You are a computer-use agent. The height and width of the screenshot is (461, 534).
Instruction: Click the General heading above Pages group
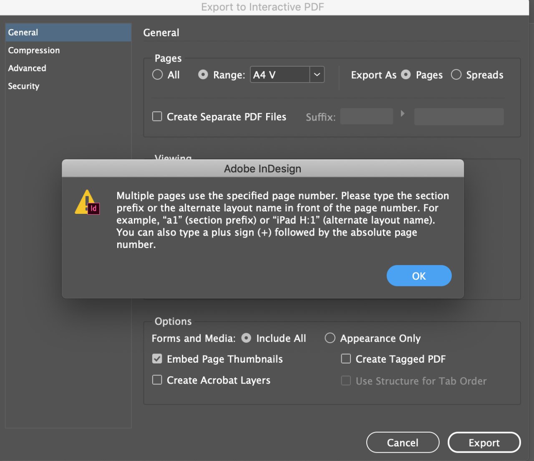[x=161, y=33]
